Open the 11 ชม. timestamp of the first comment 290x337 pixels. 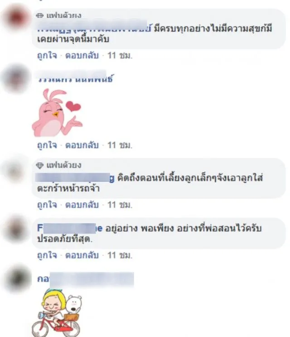click(x=120, y=56)
